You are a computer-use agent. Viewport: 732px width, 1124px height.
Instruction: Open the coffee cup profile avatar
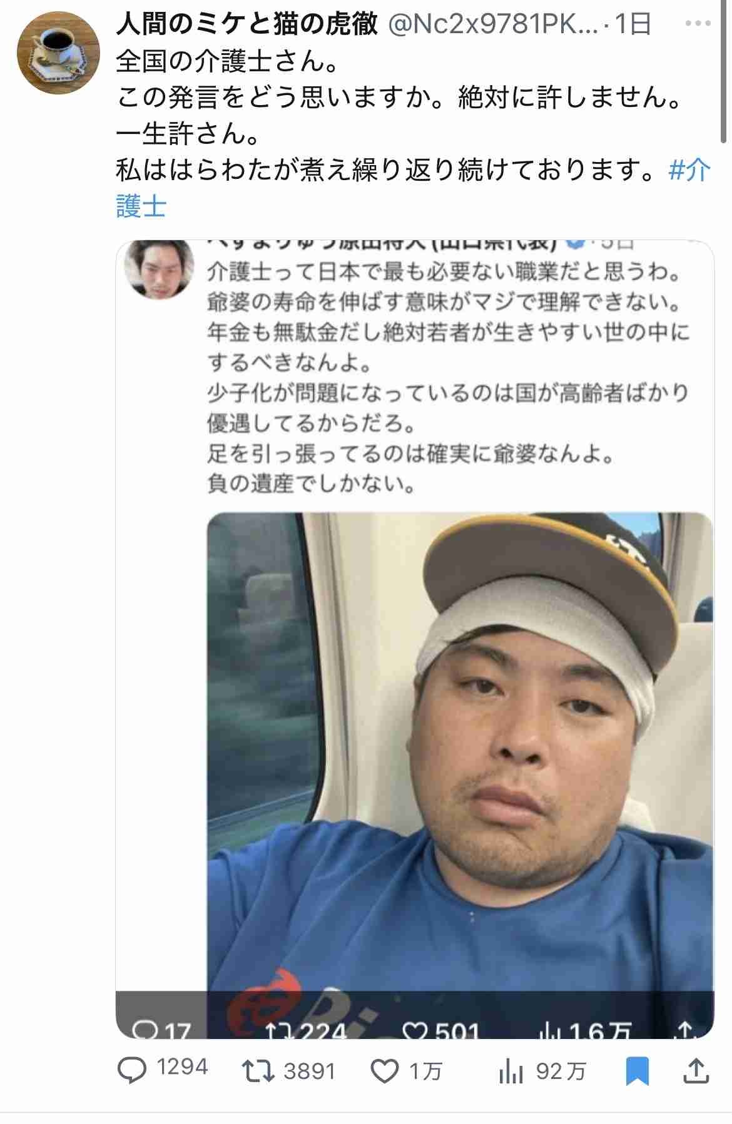tap(58, 53)
